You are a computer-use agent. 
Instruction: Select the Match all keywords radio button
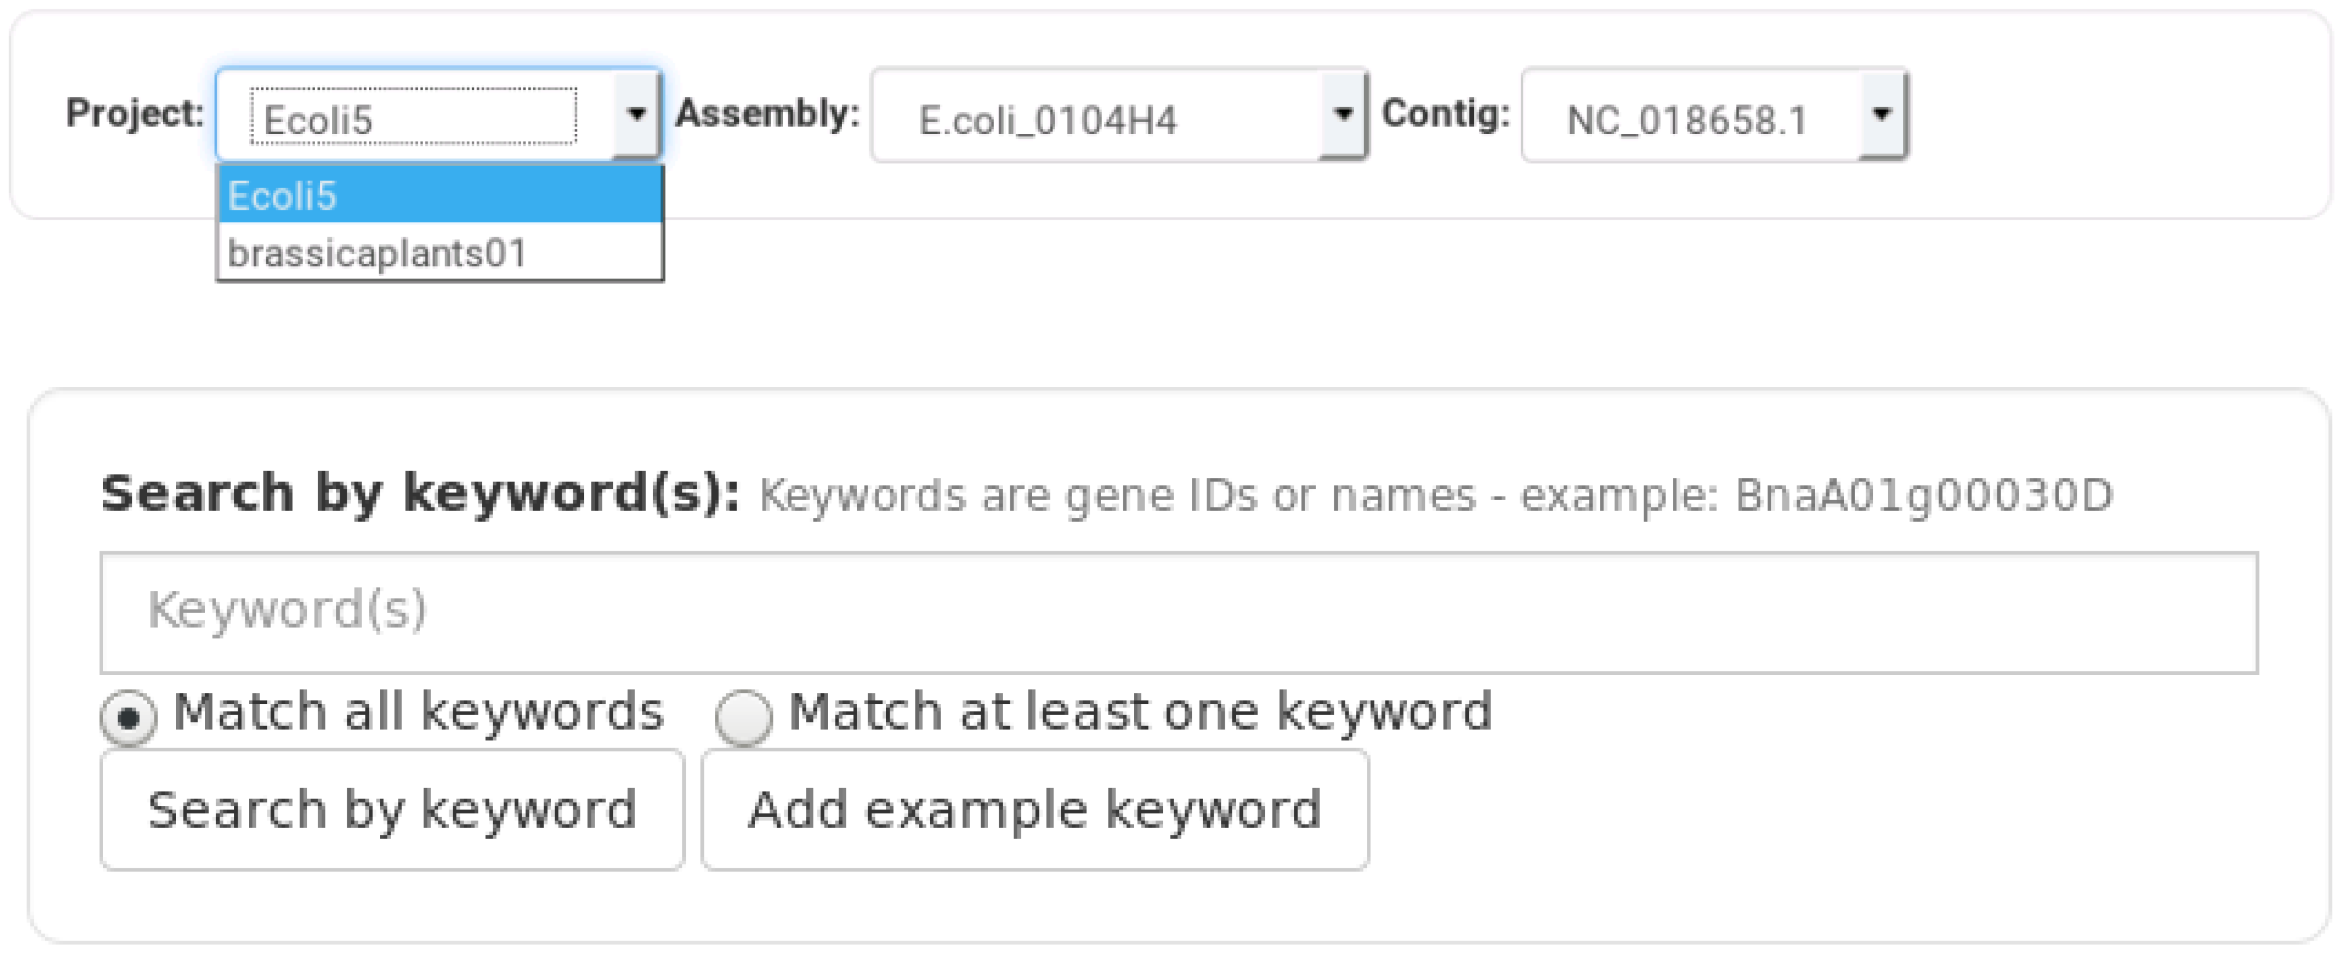(x=128, y=717)
